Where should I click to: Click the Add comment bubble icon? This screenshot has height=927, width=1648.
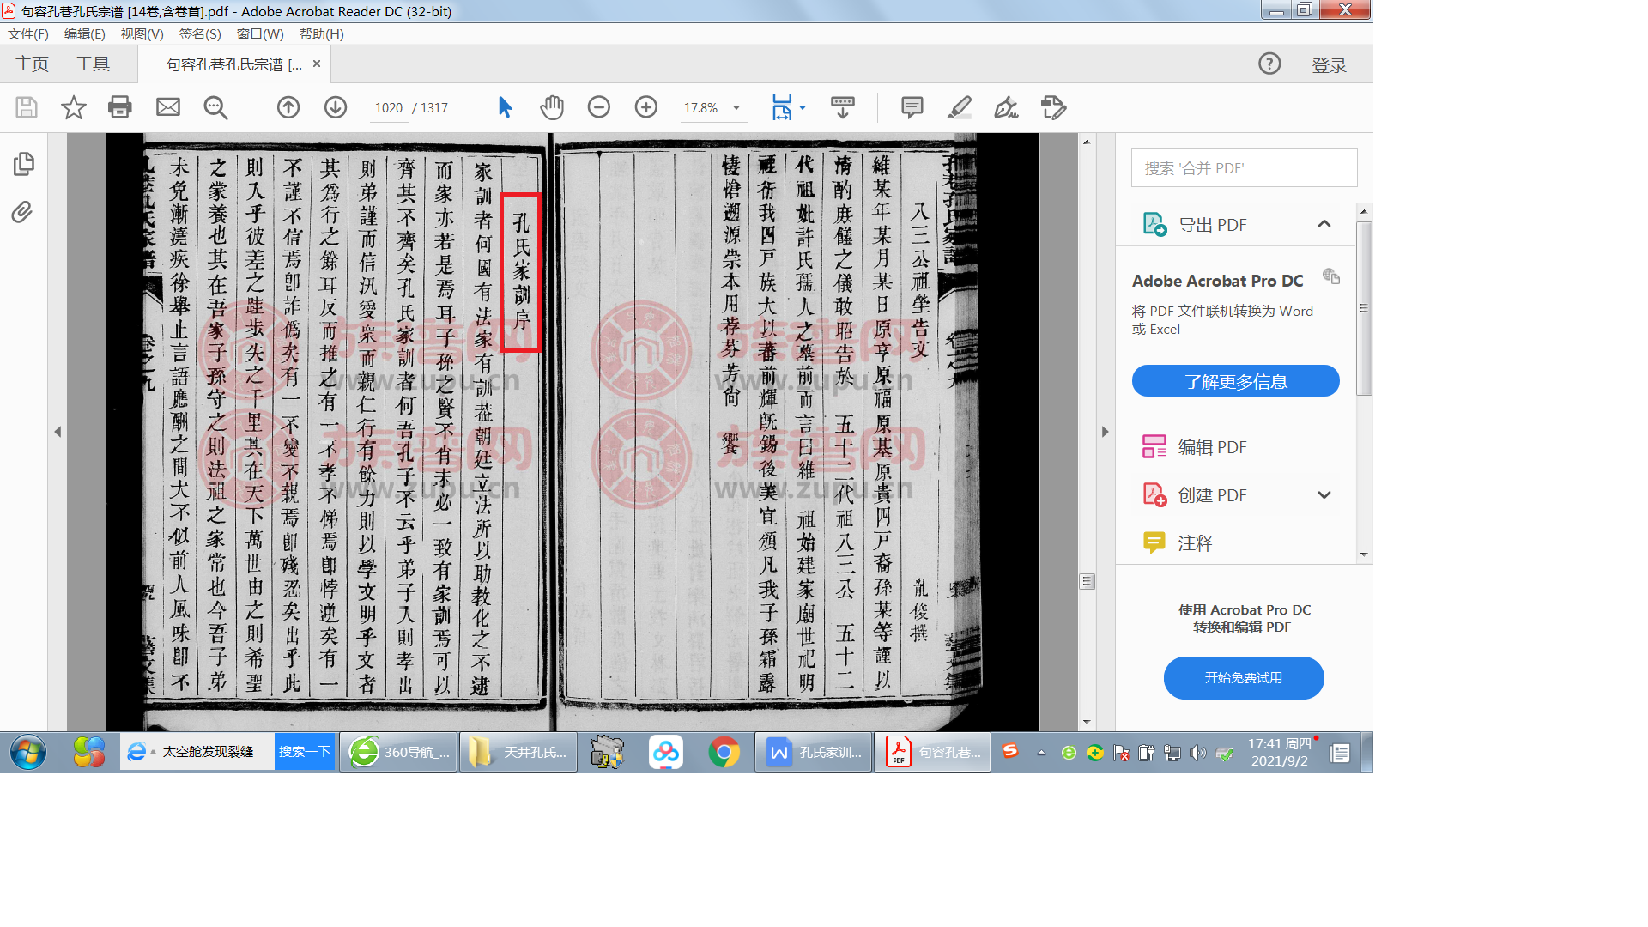click(912, 107)
